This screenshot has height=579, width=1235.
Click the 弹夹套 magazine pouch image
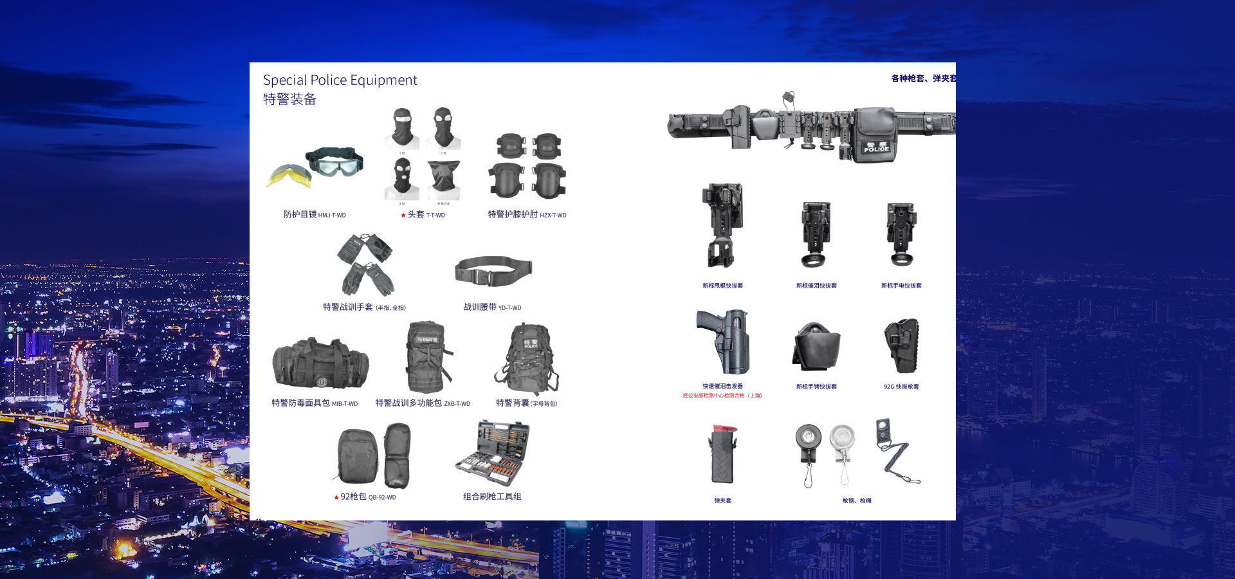pyautogui.click(x=723, y=454)
